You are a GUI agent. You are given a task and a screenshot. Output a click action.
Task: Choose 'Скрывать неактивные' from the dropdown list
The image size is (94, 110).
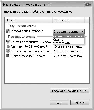click(69, 36)
